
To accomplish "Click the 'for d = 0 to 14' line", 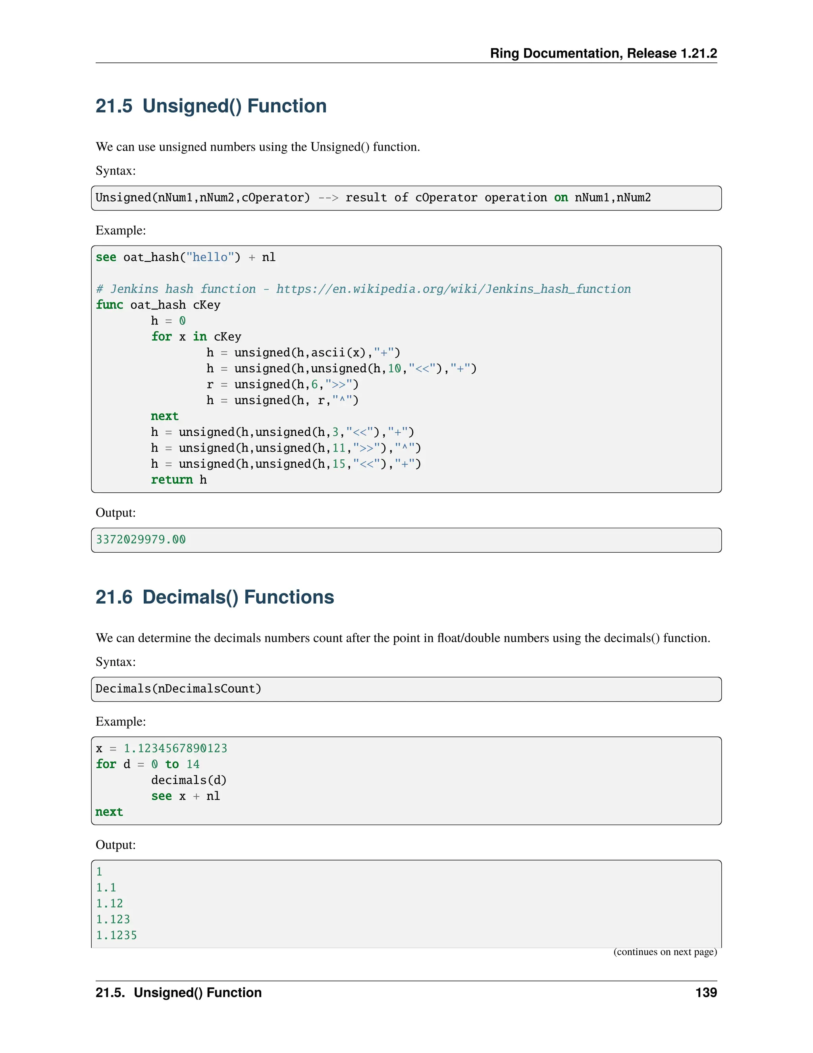I will click(x=147, y=764).
